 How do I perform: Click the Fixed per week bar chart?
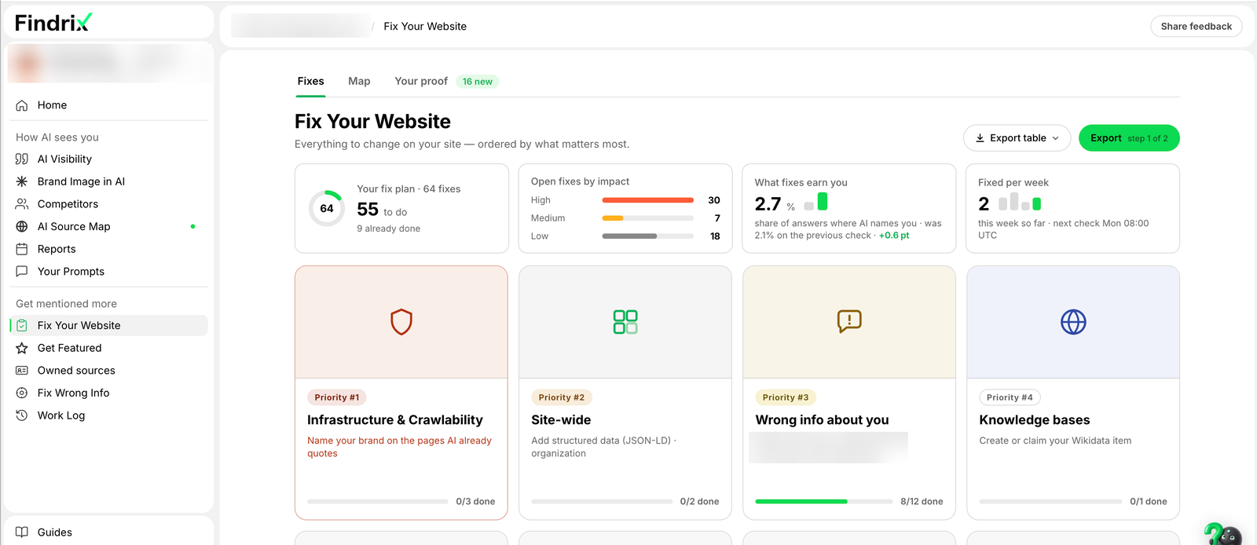pos(1020,202)
